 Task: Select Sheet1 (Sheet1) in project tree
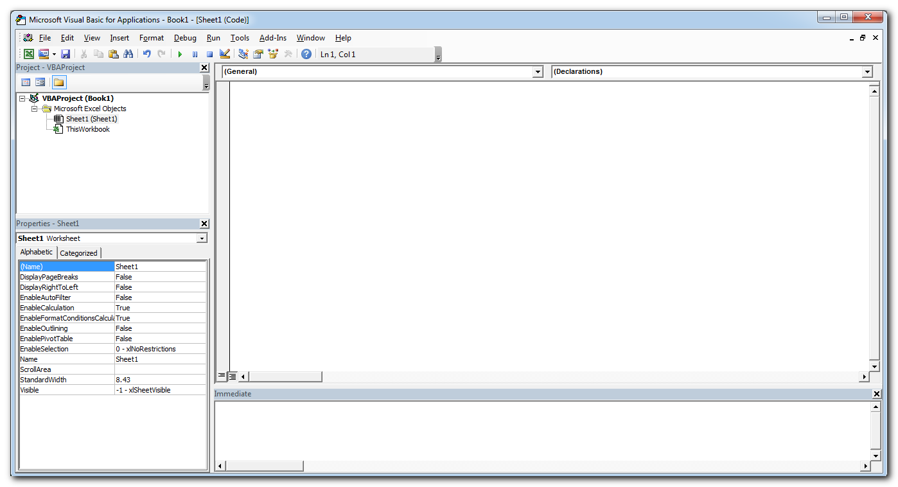pos(92,119)
